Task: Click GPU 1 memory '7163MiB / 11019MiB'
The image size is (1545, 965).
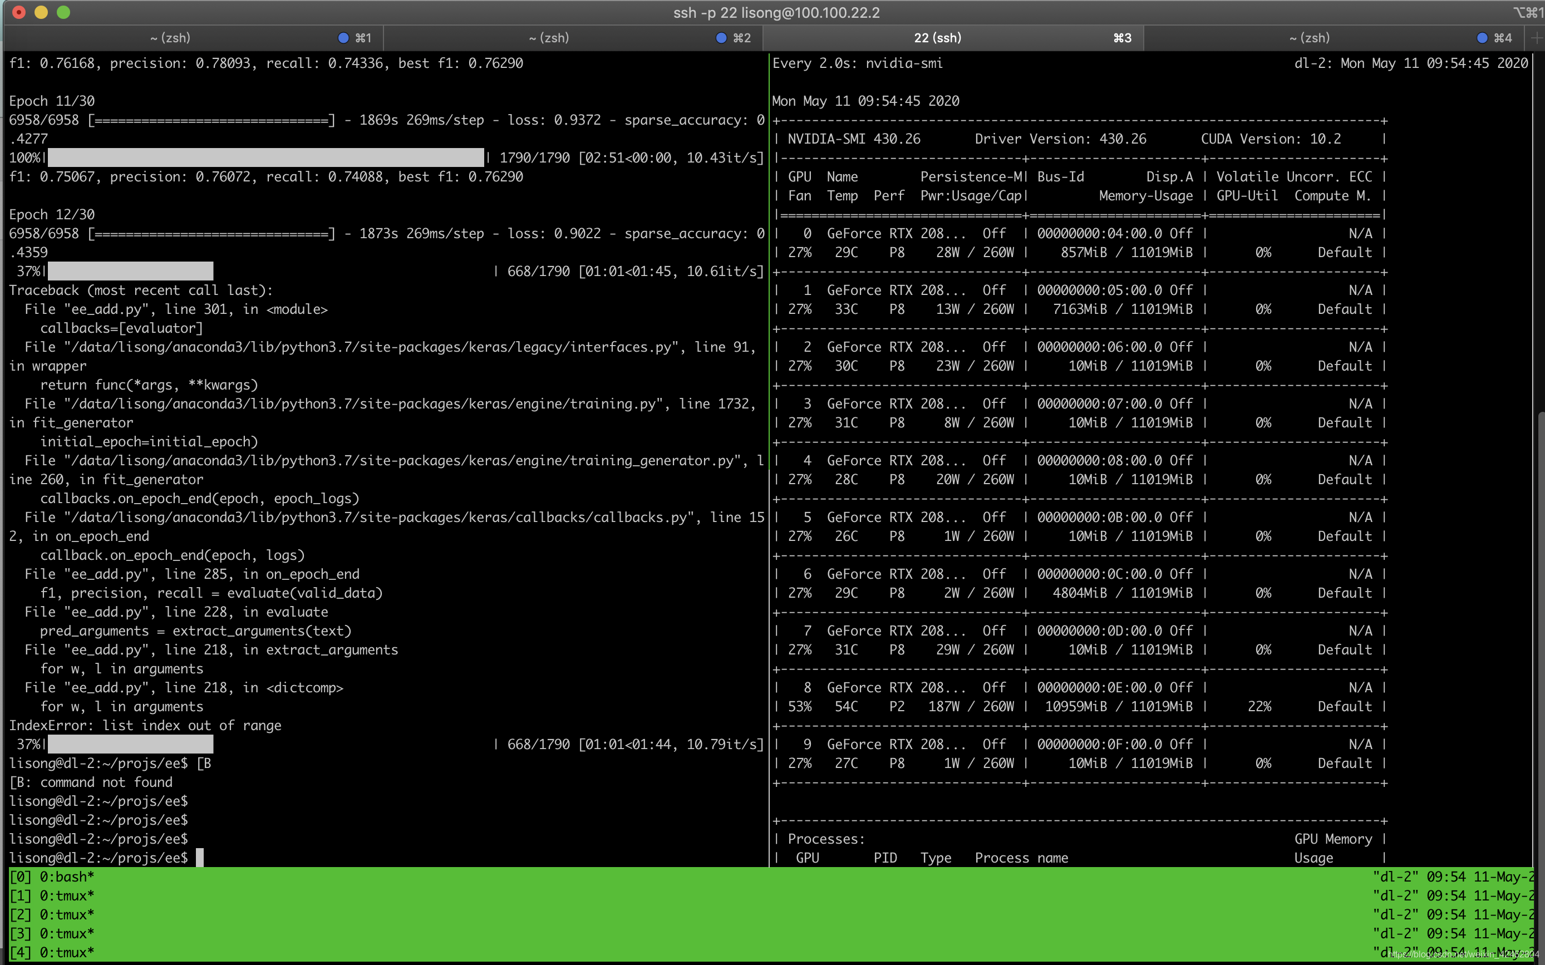Action: (x=1123, y=309)
